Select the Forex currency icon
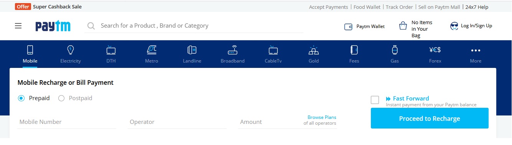 (435, 49)
